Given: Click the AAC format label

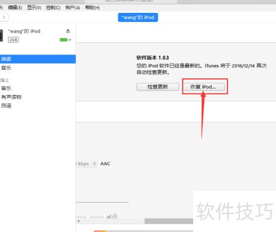Looking at the screenshot, I should (105, 163).
